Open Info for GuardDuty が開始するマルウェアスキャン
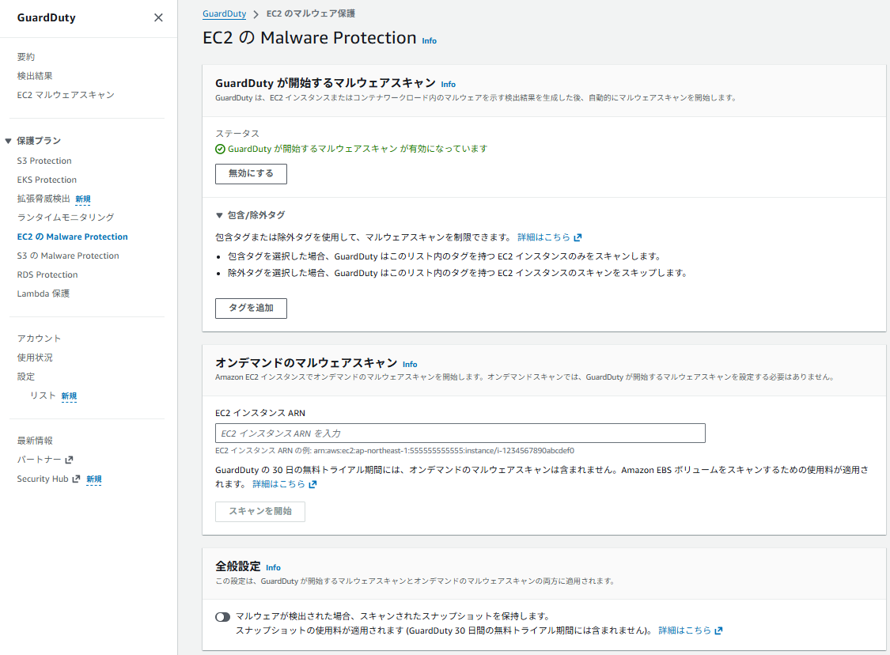The image size is (890, 655). pyautogui.click(x=448, y=84)
